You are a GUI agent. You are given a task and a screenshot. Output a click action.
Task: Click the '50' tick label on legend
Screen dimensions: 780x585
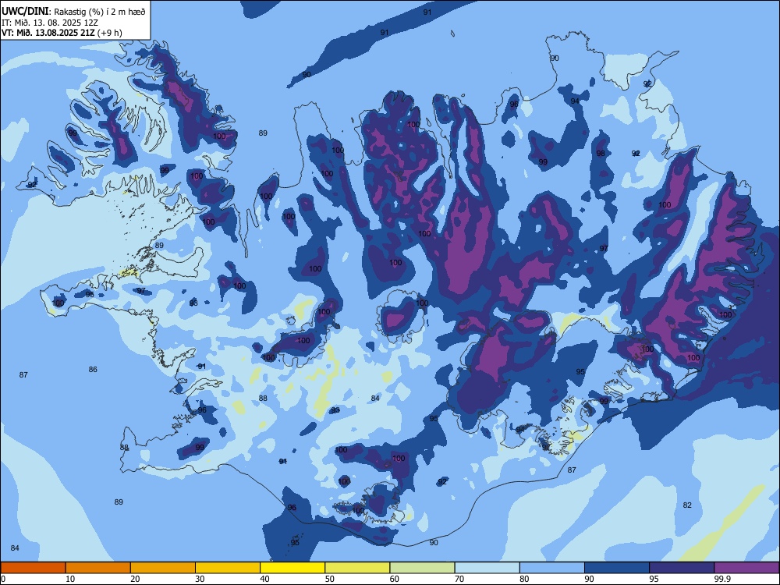tap(329, 579)
